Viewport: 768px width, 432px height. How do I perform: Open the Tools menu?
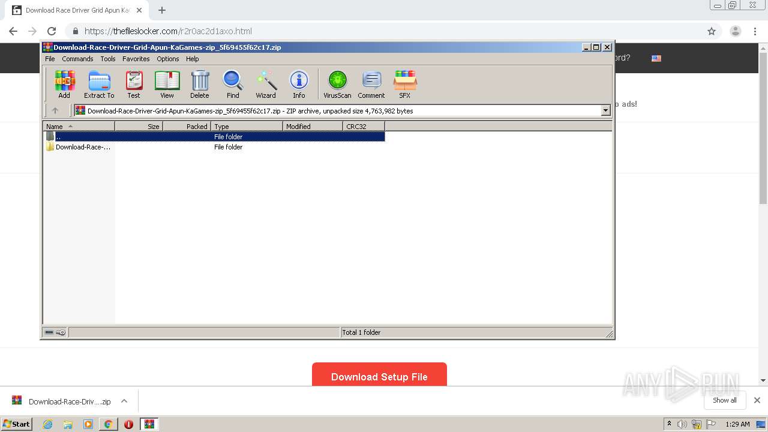click(108, 59)
